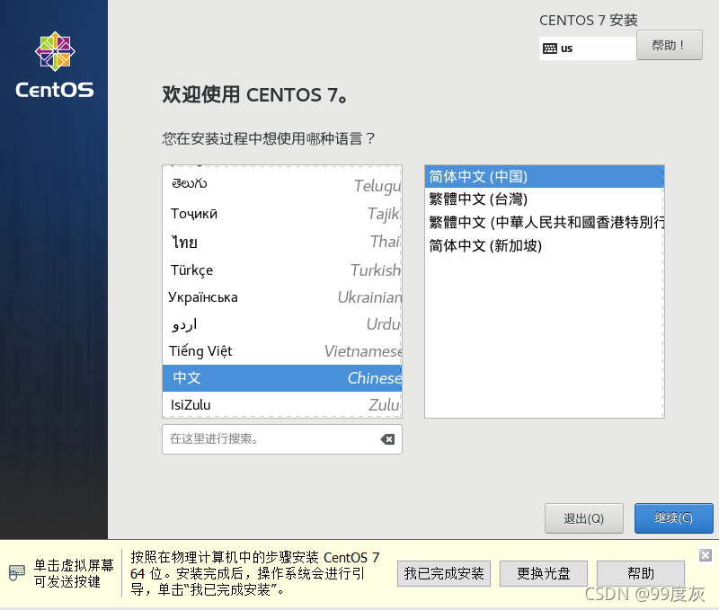Choose locale 繁體中文 (台灣)
719x610 pixels.
click(x=545, y=199)
